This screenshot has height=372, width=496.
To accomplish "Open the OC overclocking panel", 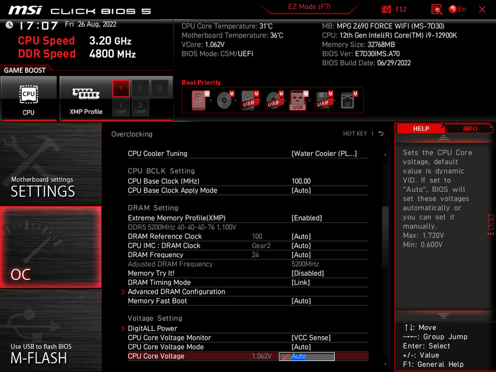I will (51, 247).
